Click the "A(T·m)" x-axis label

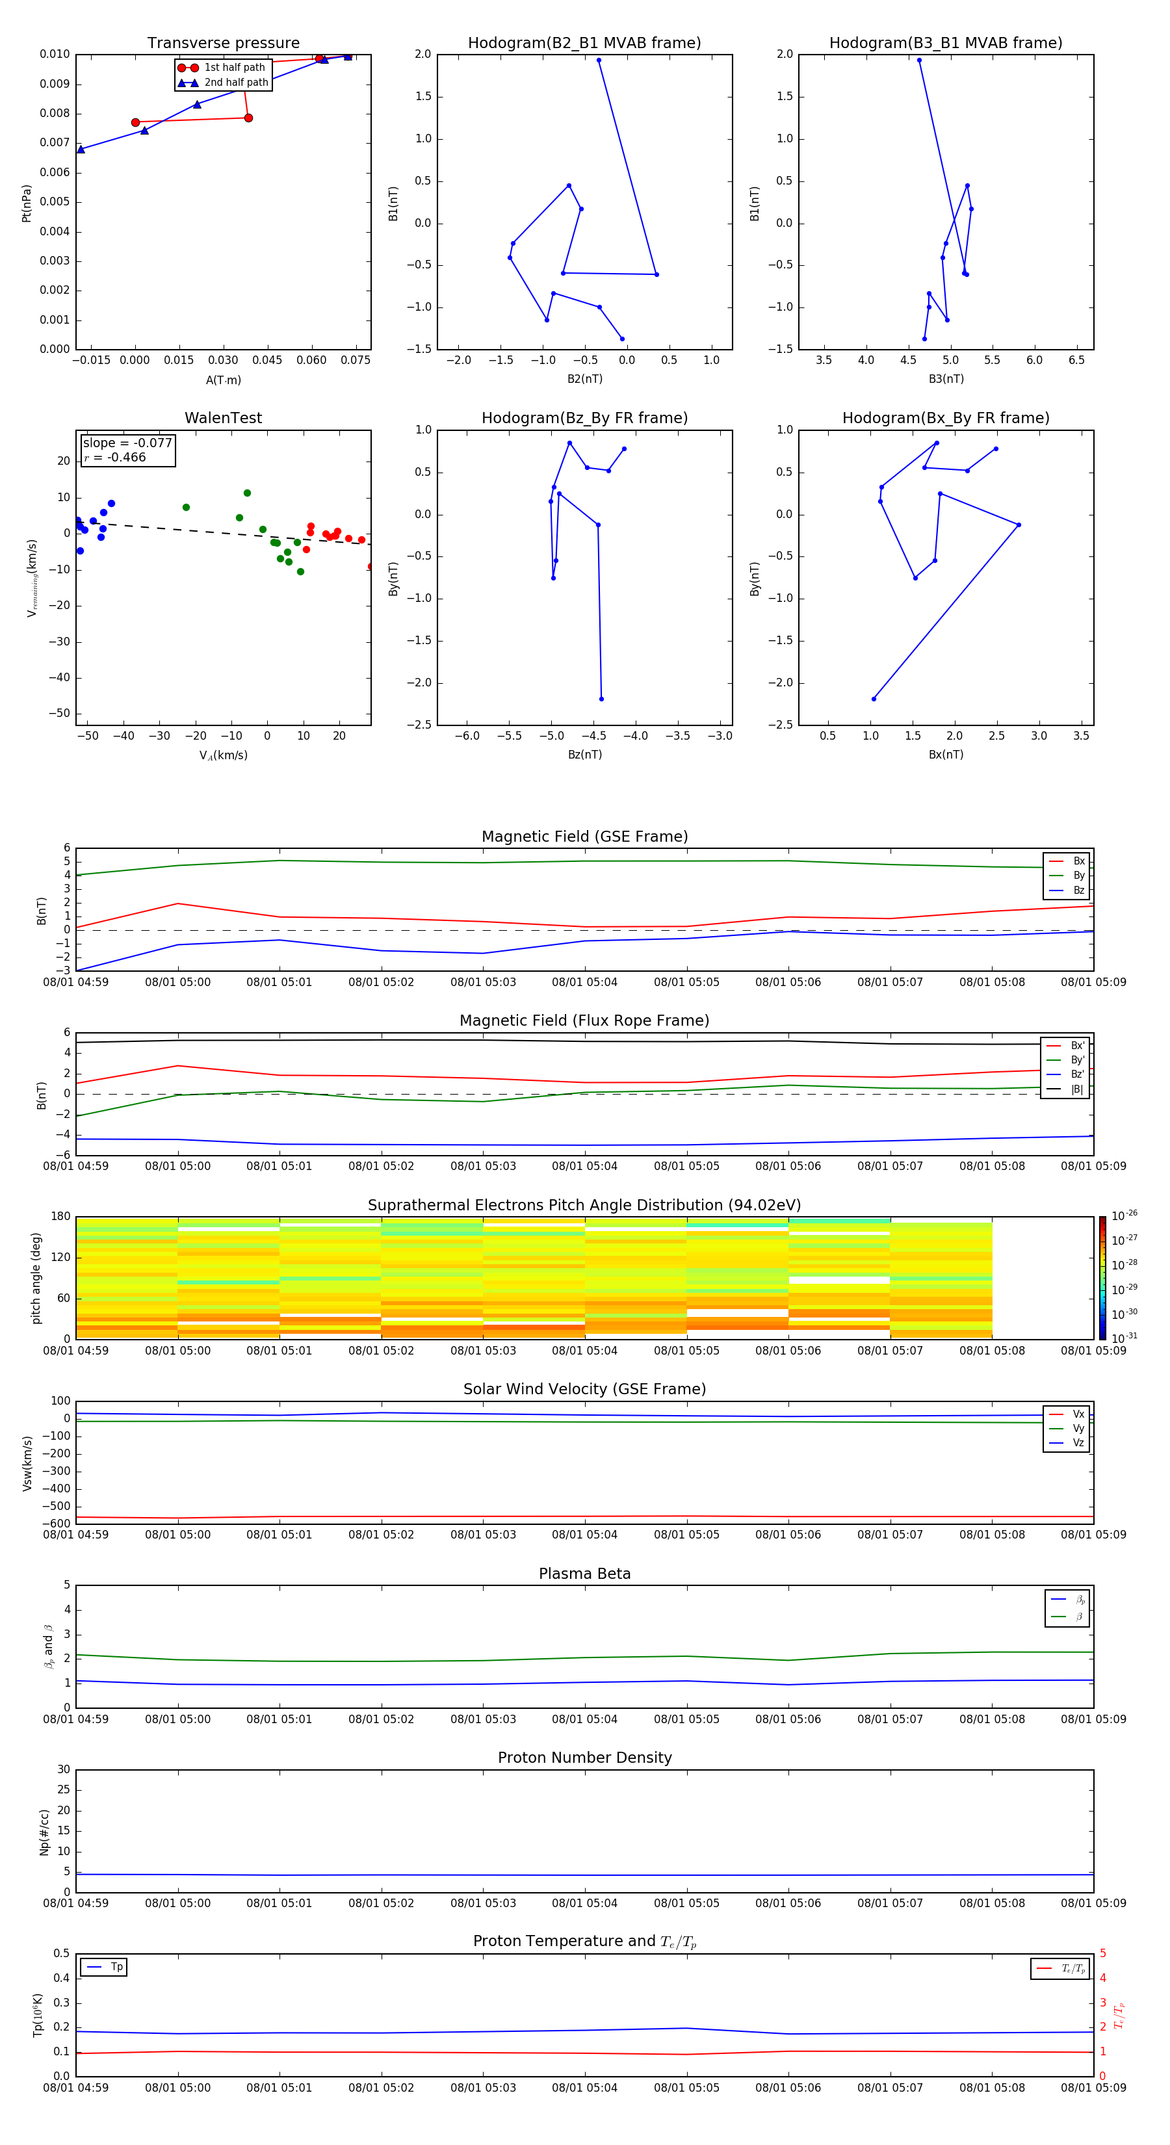223,380
